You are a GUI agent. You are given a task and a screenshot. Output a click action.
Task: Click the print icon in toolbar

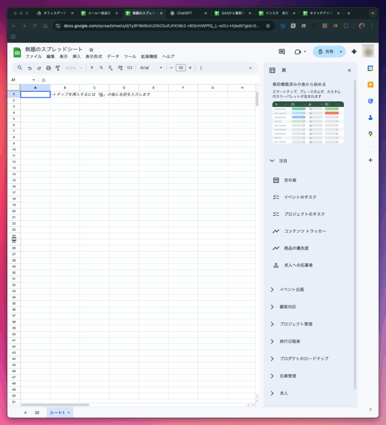coord(48,68)
